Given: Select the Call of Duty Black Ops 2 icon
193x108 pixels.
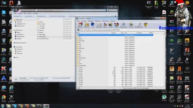Looking at the screenshot, I should pyautogui.click(x=179, y=70).
